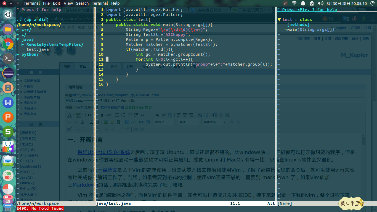The image size is (377, 212).
Task: Click code line 2 import Pattern
Action: (x=144, y=15)
